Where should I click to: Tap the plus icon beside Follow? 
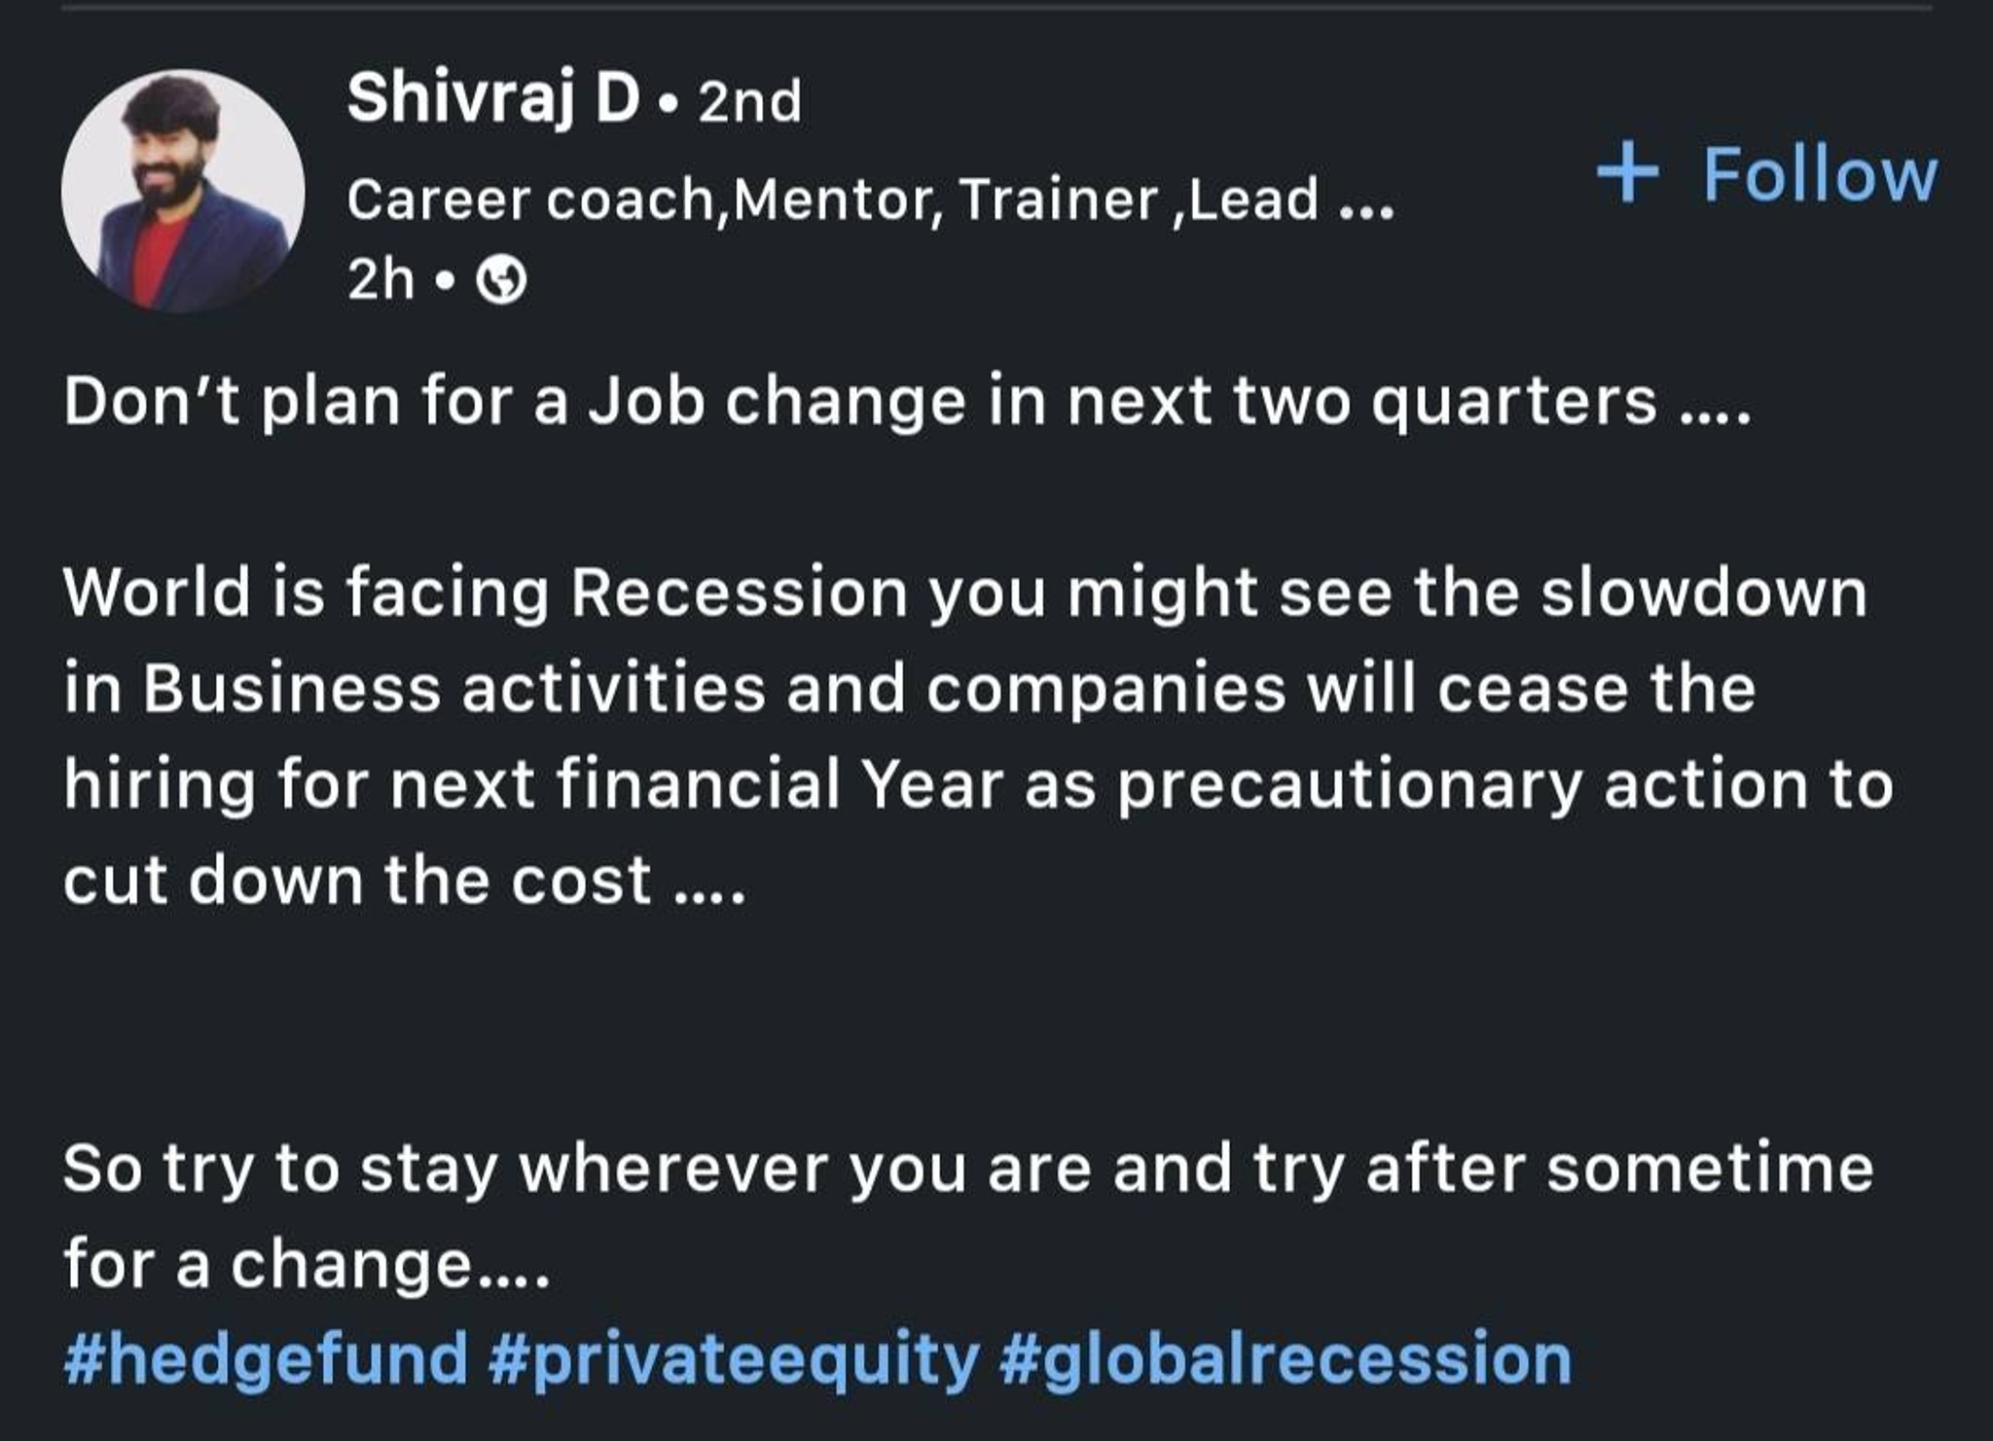[1627, 173]
